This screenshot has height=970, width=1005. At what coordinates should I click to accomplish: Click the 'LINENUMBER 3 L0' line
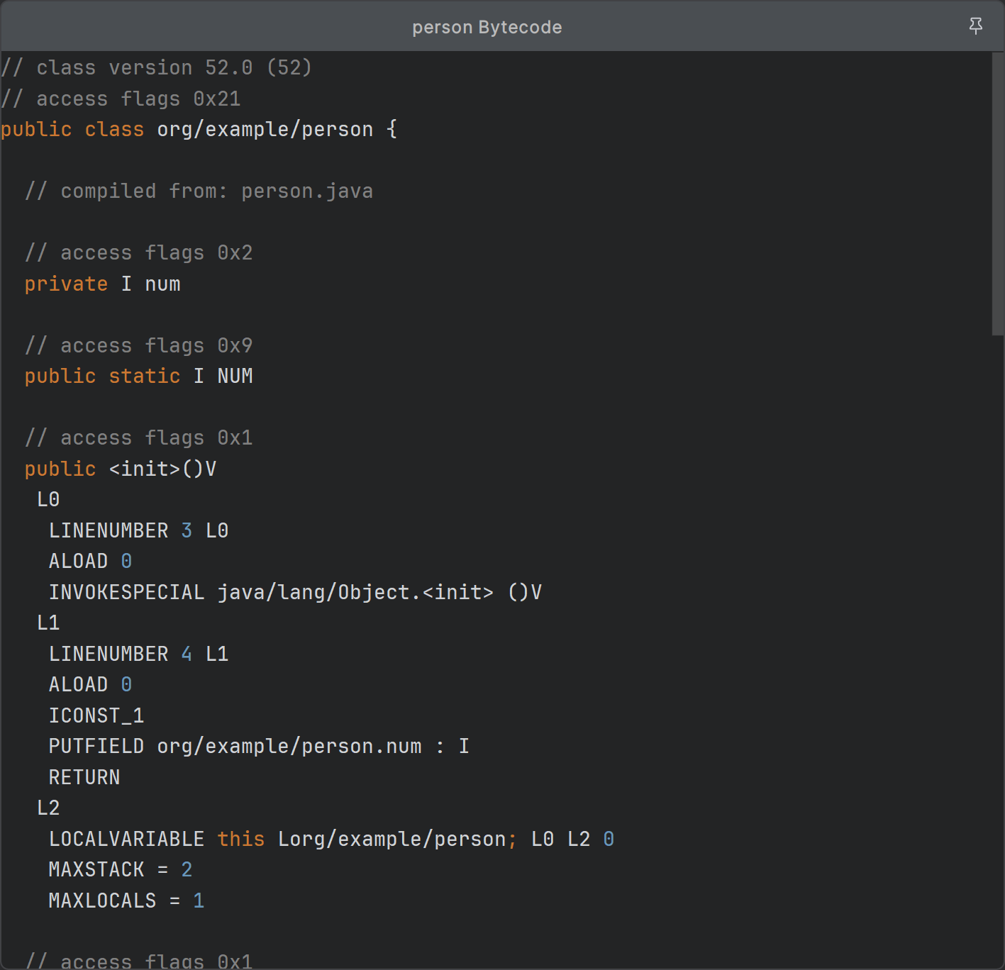(138, 530)
